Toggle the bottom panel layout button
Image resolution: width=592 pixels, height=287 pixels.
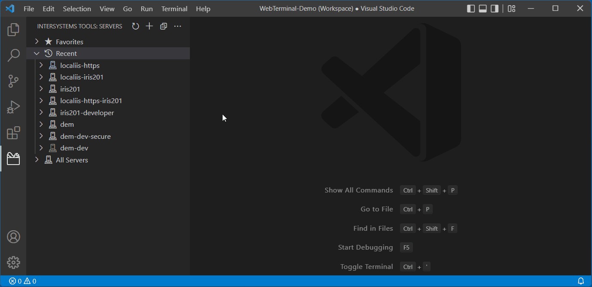click(x=483, y=9)
